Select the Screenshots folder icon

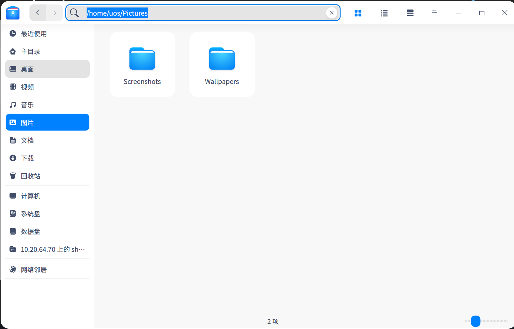point(142,58)
